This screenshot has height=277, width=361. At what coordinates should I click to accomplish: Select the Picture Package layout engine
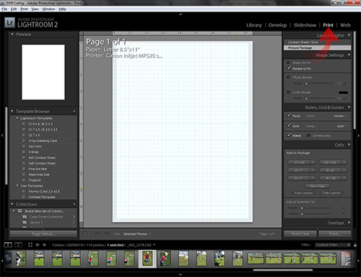point(317,48)
